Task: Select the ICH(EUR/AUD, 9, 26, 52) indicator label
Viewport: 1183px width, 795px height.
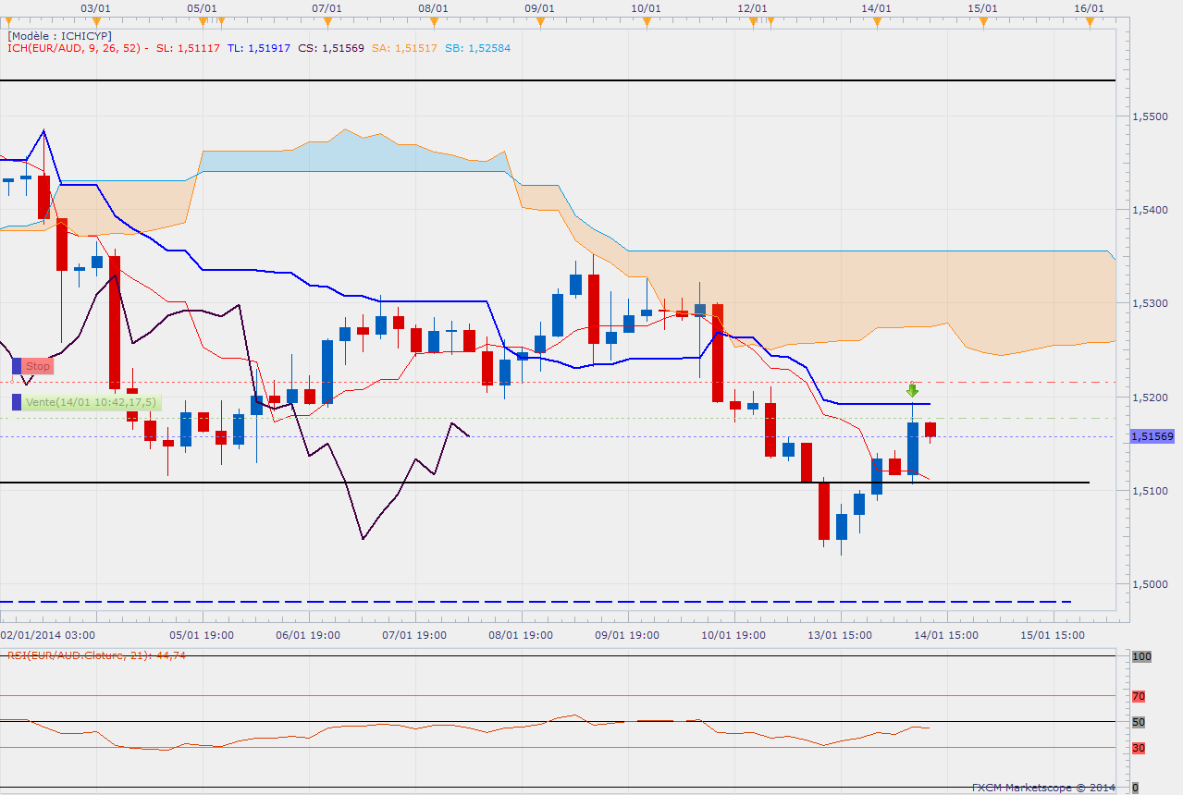Action: [74, 48]
